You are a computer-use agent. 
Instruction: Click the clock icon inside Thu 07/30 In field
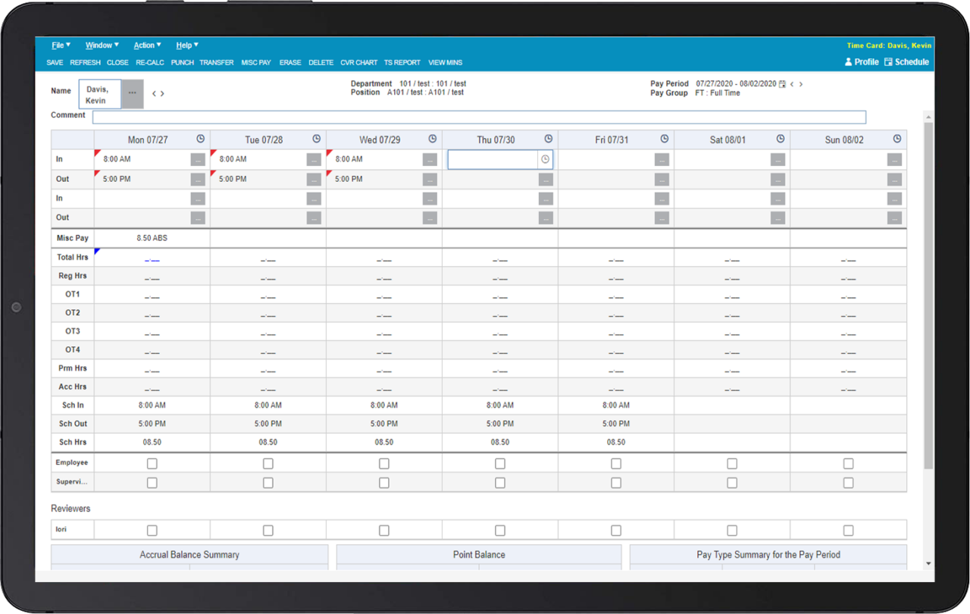pos(544,159)
